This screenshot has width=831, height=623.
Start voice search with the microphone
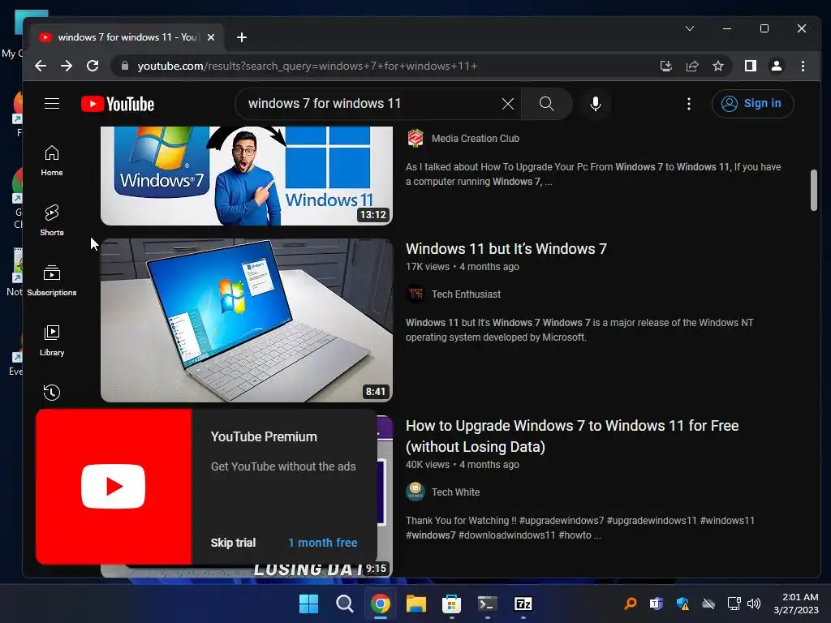596,104
